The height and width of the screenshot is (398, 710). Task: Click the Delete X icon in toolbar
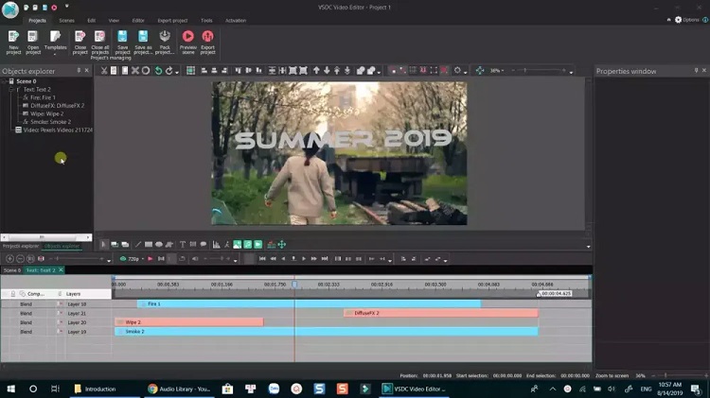pos(135,71)
